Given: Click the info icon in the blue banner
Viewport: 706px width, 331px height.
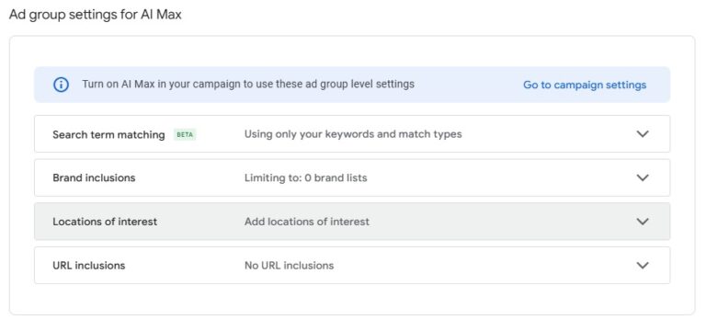Looking at the screenshot, I should tap(62, 85).
